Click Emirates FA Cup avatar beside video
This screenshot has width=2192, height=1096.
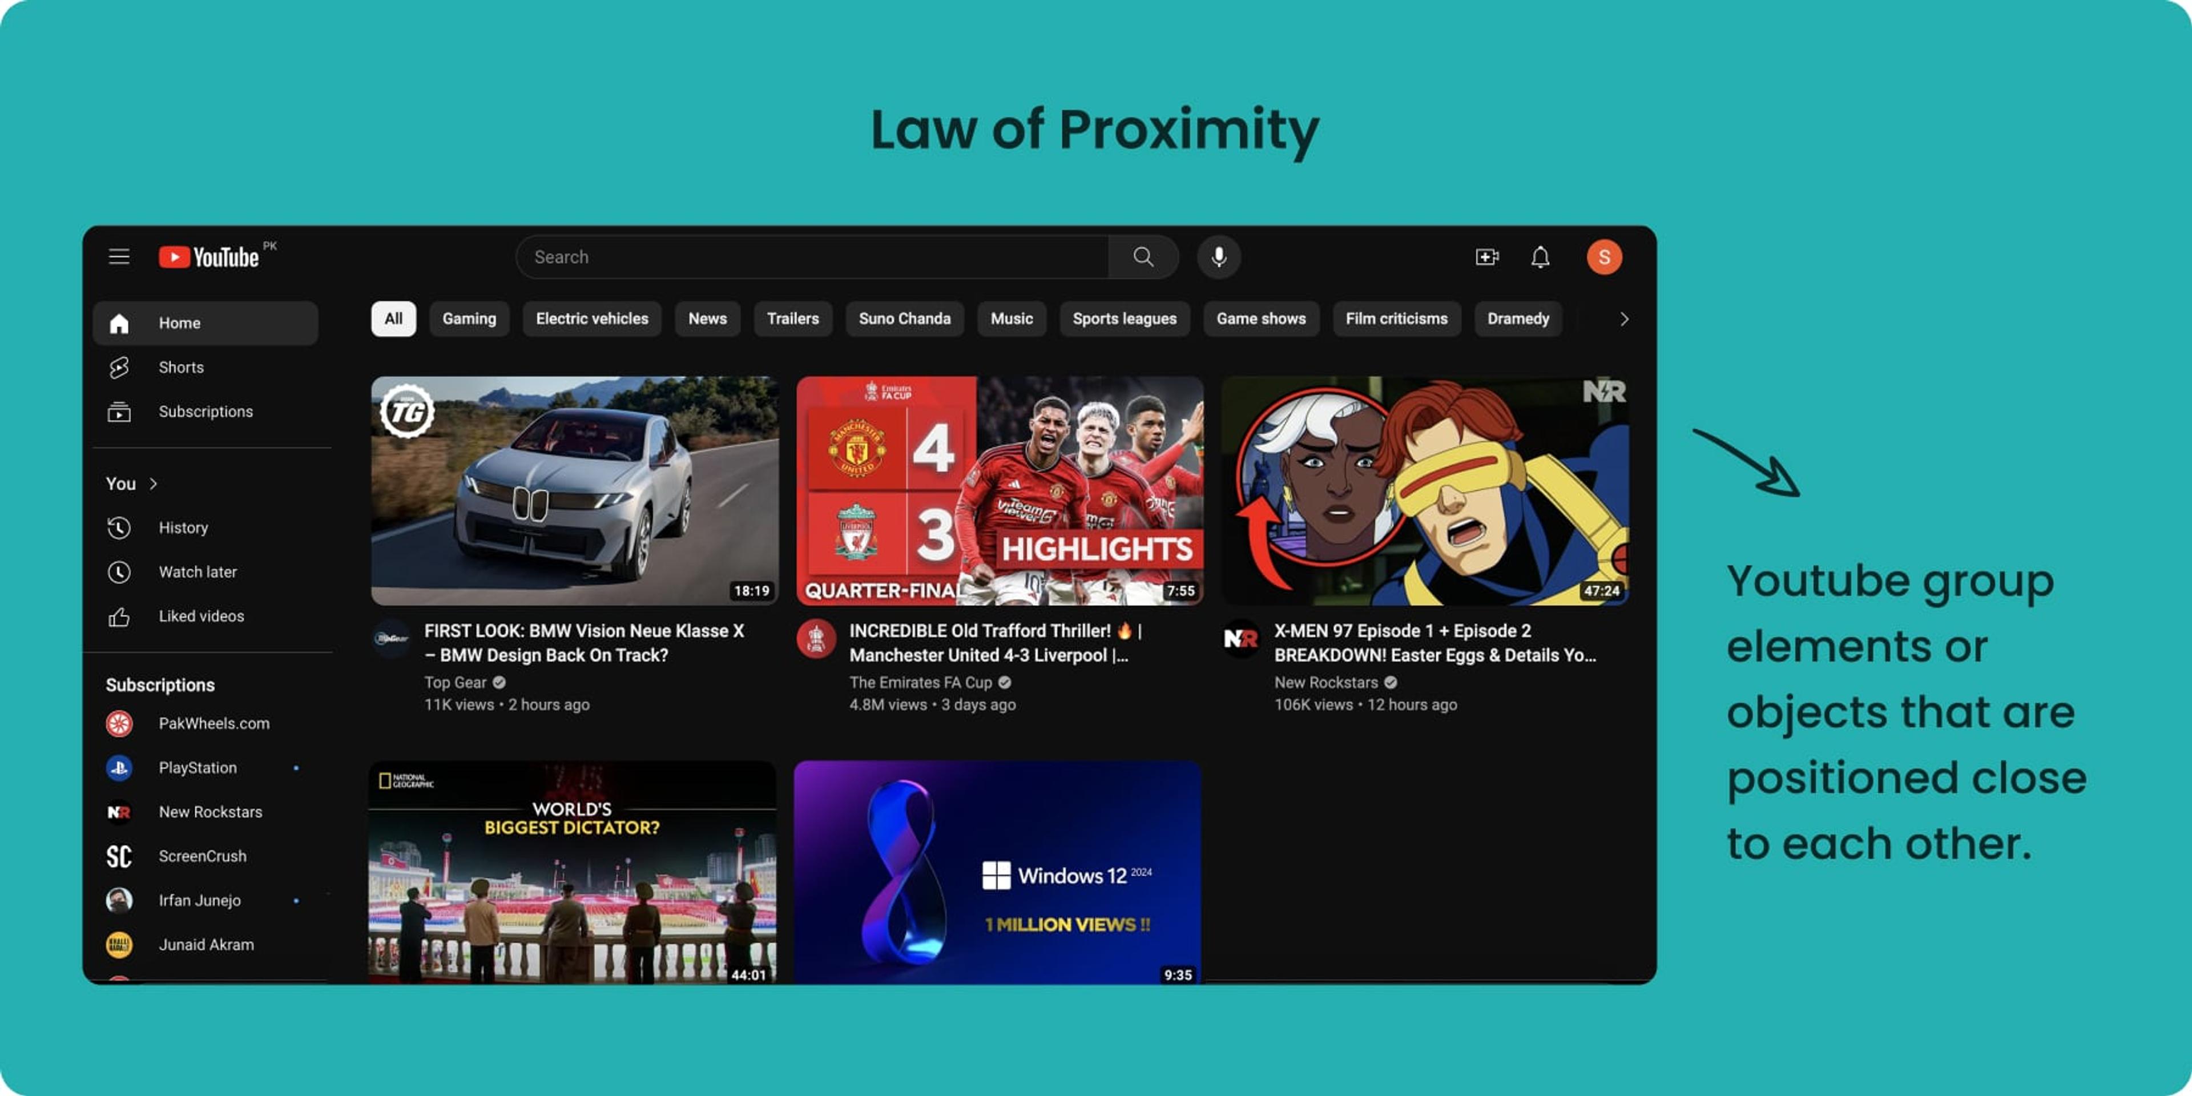[816, 638]
